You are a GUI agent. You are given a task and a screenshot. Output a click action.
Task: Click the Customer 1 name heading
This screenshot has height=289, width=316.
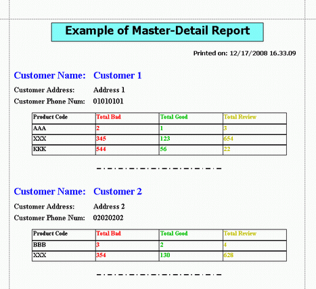pos(118,75)
